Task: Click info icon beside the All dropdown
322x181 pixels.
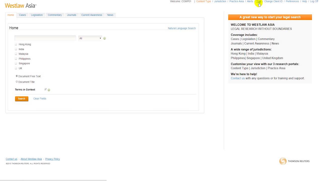Action: click(104, 38)
